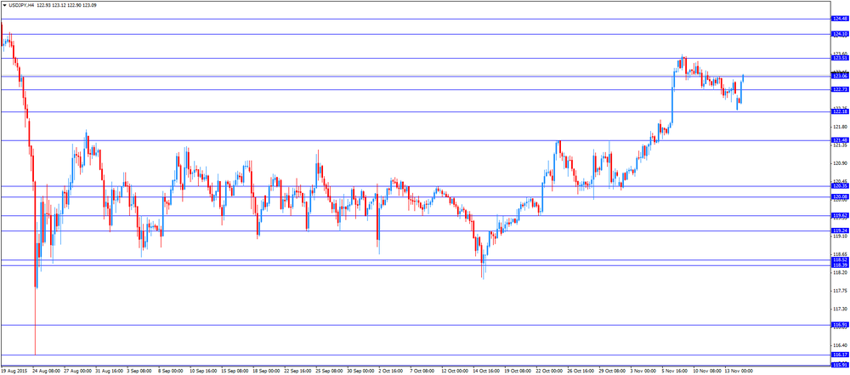Select the 120.35 horizontal line price label
Viewport: 850px width, 375px height.
[840, 186]
